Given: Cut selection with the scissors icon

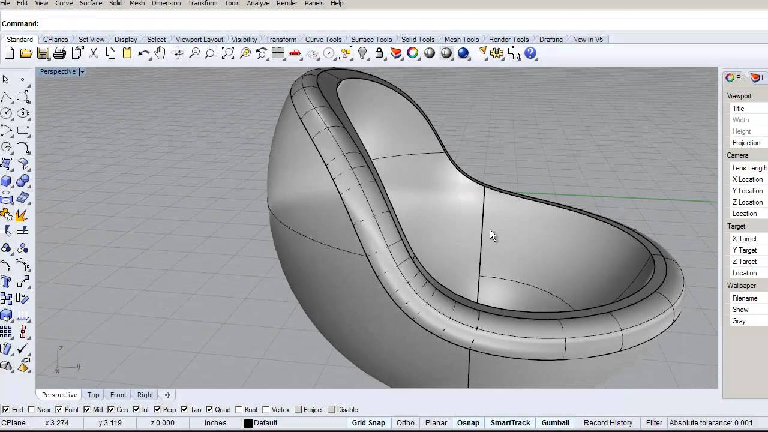Looking at the screenshot, I should (94, 53).
